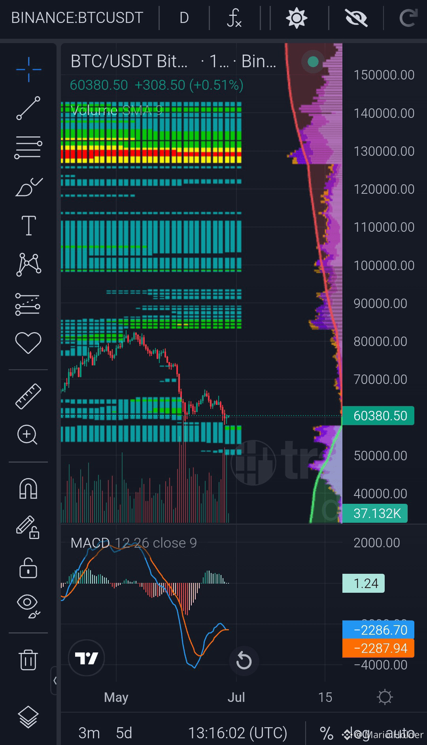Open the object tree layers icon
Screen dimensions: 427x745
tap(28, 717)
